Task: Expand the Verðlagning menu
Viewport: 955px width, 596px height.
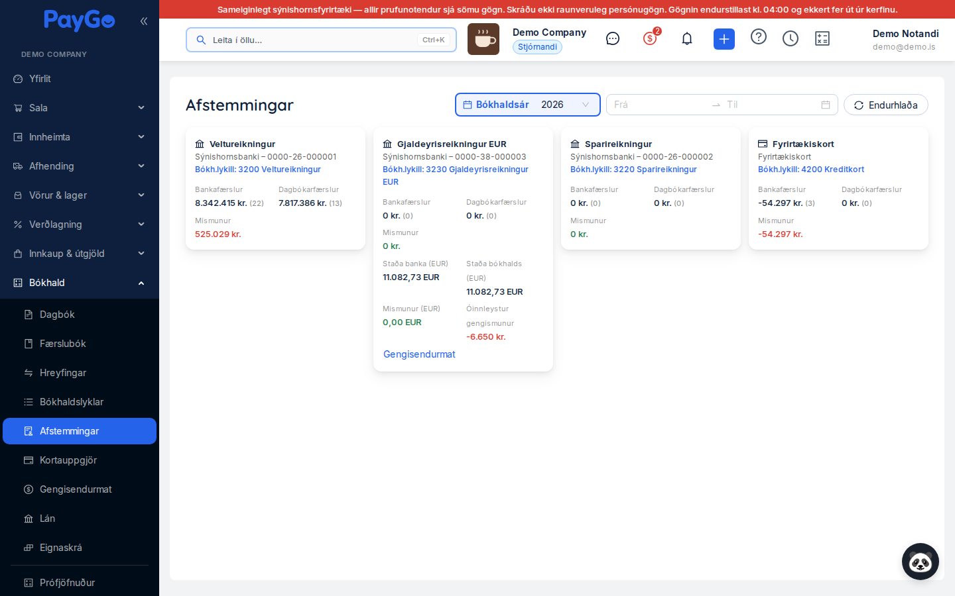Action: coord(80,224)
